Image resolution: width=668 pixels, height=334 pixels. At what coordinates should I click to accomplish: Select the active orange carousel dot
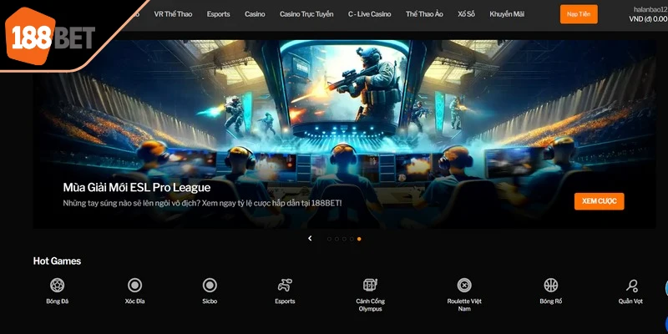point(359,239)
